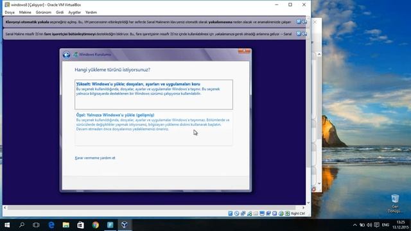Launch Microsoft Edge from the taskbar
Viewport: 411px width, 231px height.
pyautogui.click(x=51, y=225)
